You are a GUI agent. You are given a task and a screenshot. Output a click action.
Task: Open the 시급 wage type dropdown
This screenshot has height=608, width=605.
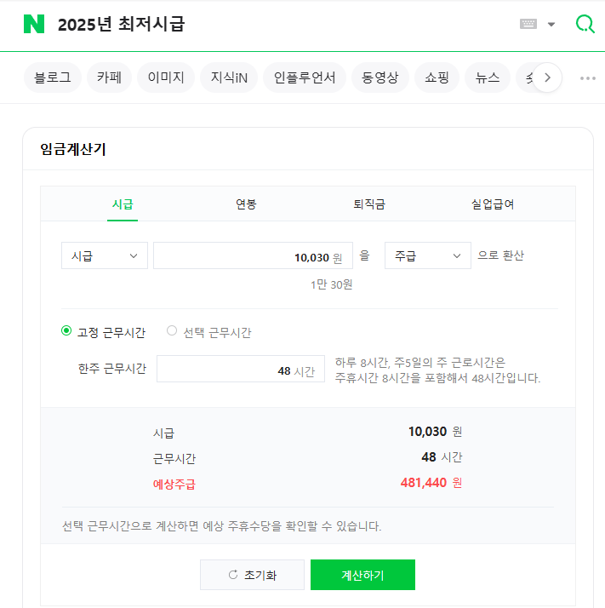(105, 255)
